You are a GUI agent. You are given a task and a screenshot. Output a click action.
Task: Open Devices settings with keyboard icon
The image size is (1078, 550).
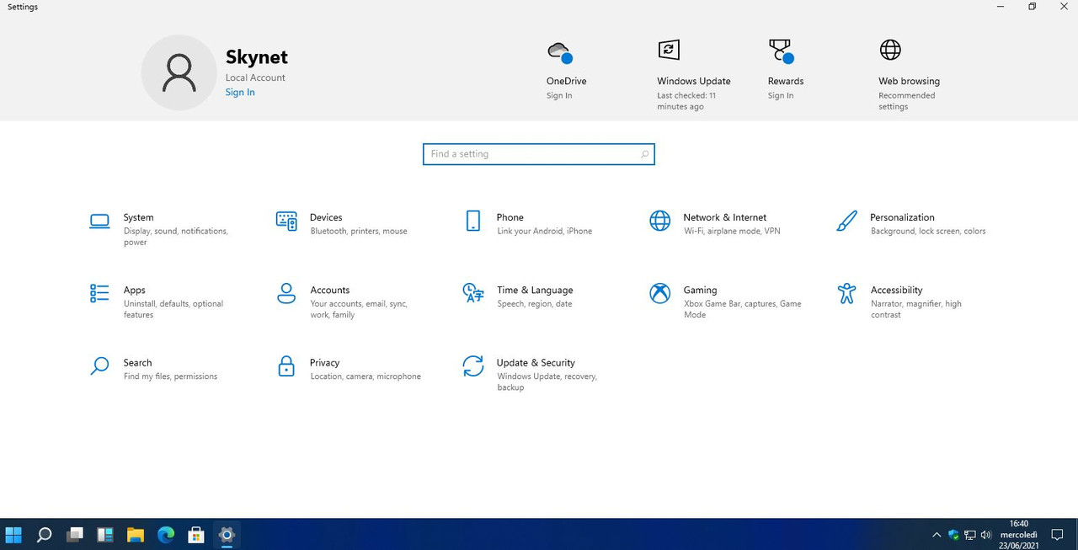click(x=286, y=222)
